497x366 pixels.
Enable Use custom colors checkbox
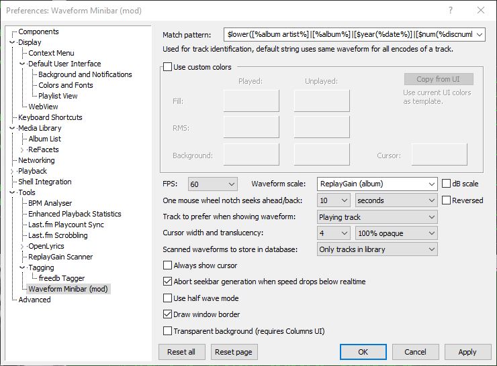[168, 67]
